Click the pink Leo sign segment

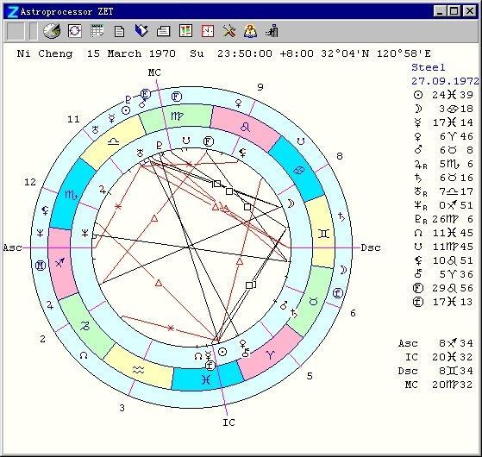coord(245,128)
